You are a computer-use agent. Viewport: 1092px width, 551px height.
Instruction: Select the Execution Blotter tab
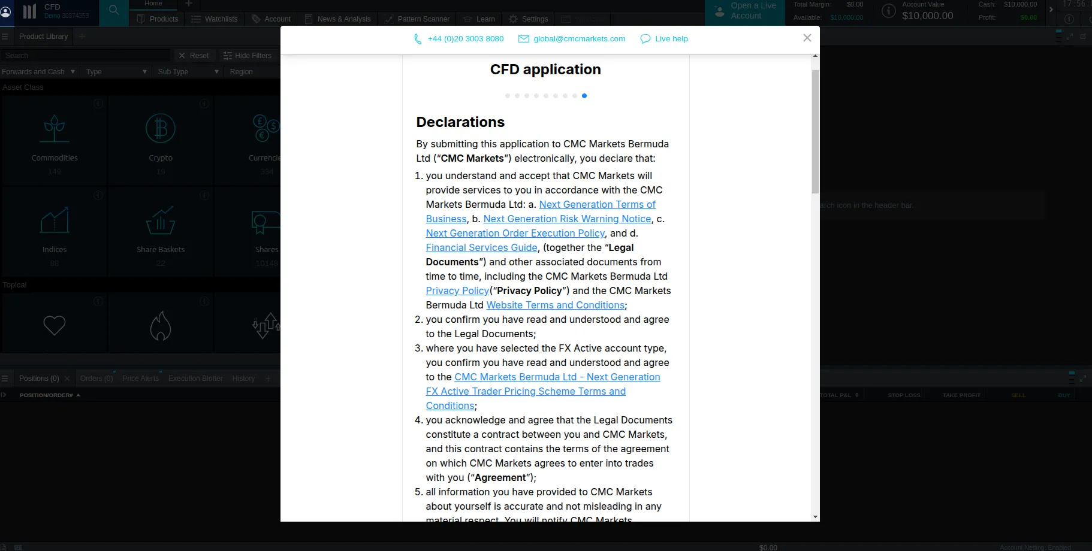coord(195,379)
